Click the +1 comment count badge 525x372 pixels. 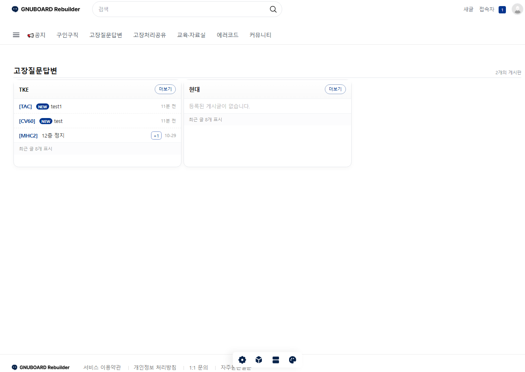coord(156,135)
